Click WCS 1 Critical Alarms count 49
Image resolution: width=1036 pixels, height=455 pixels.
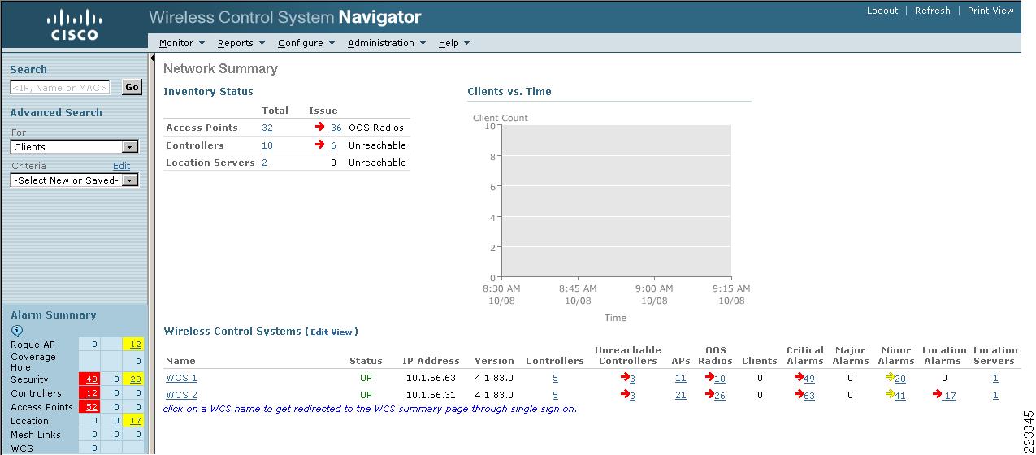[809, 379]
